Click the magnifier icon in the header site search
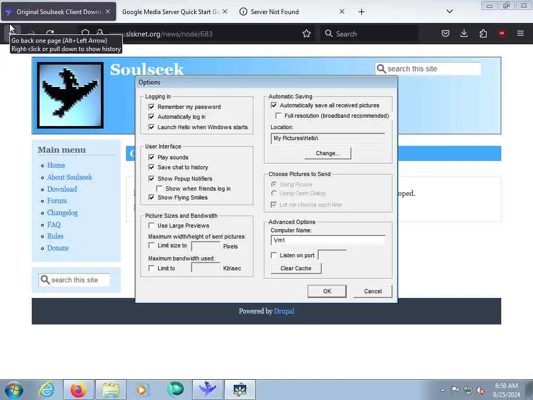Image resolution: width=533 pixels, height=400 pixels. click(x=382, y=69)
